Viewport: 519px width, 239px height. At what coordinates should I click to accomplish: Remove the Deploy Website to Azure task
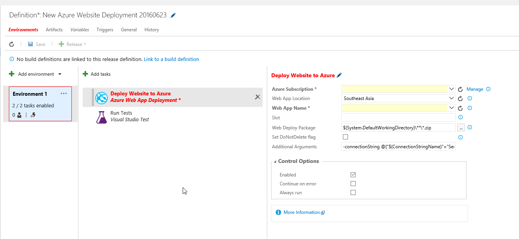pos(258,97)
